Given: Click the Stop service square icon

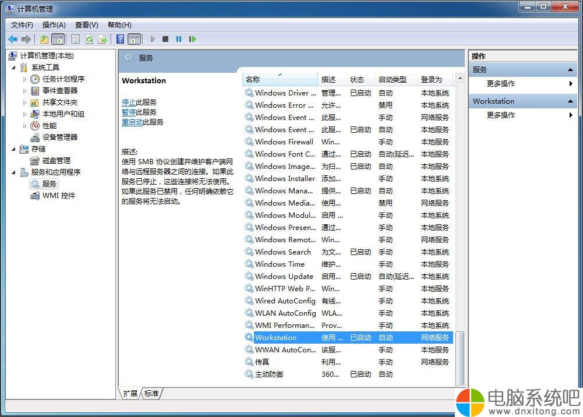Looking at the screenshot, I should (x=165, y=39).
